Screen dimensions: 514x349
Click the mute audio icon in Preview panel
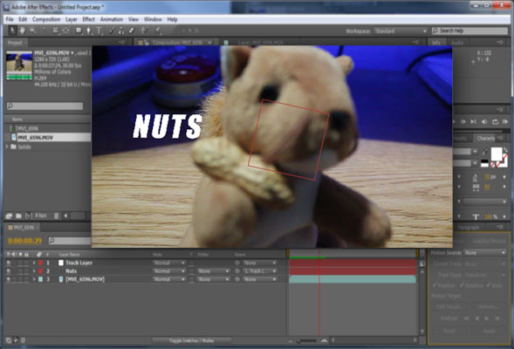(x=484, y=121)
